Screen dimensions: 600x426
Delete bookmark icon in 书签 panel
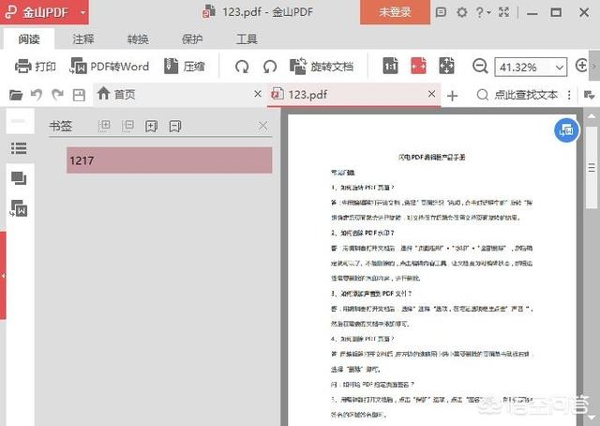pyautogui.click(x=175, y=126)
